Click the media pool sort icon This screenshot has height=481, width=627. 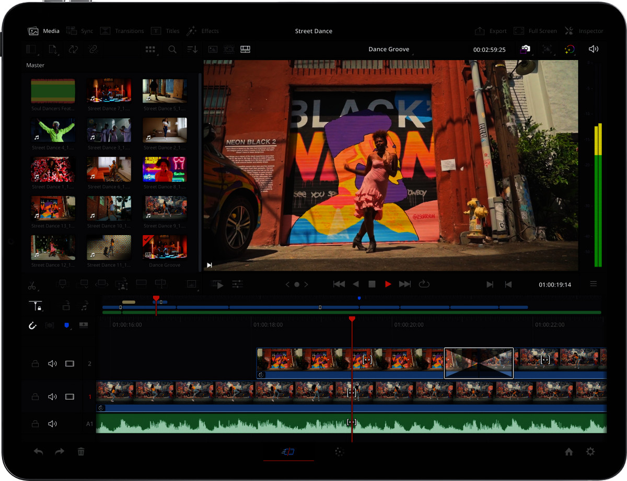click(192, 49)
